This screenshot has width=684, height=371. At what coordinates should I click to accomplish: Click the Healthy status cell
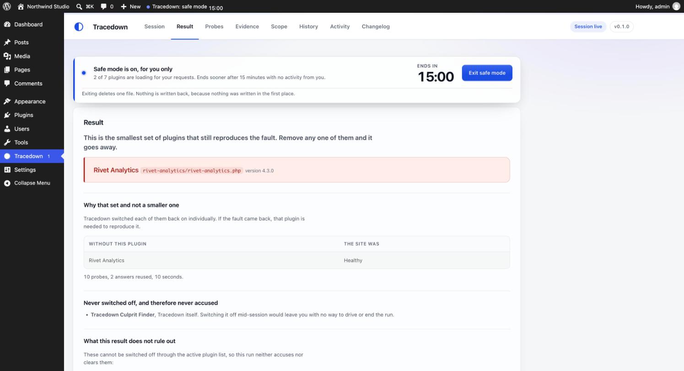(x=353, y=260)
